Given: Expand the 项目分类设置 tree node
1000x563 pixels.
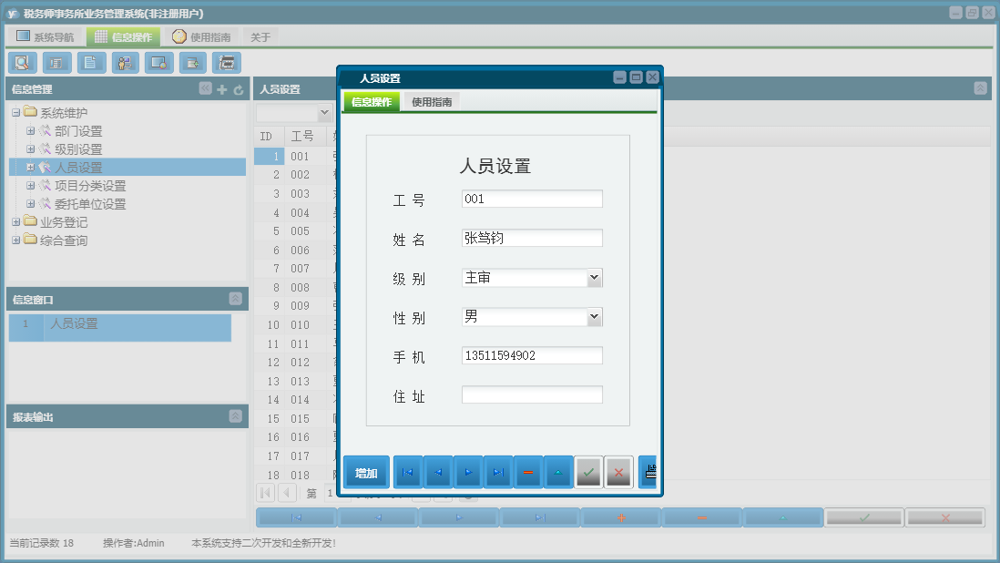Looking at the screenshot, I should [x=30, y=186].
